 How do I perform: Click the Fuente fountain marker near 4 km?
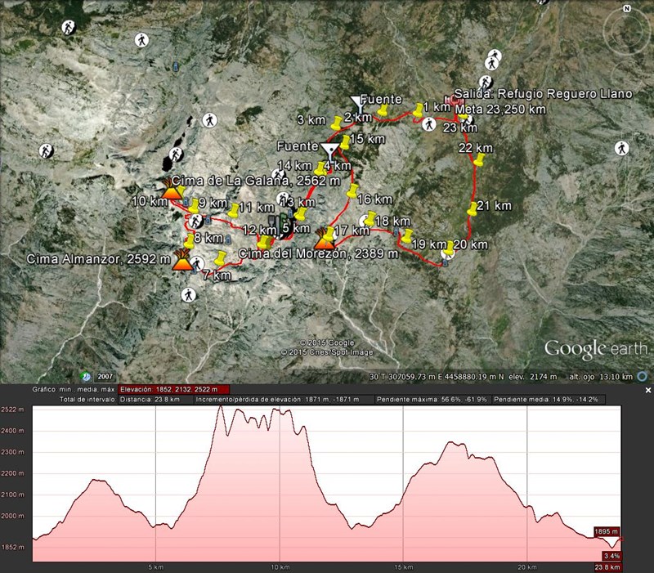[329, 150]
